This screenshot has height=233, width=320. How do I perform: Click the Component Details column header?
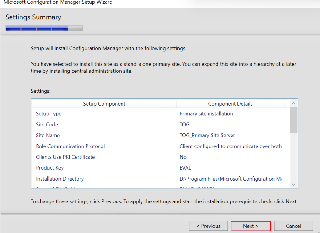click(230, 104)
